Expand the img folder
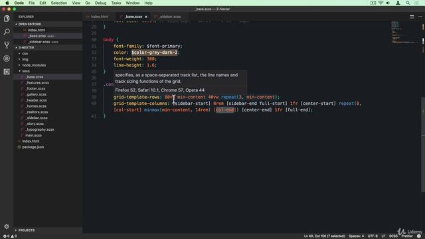Screen dimensions: 425x239 click(x=25, y=59)
